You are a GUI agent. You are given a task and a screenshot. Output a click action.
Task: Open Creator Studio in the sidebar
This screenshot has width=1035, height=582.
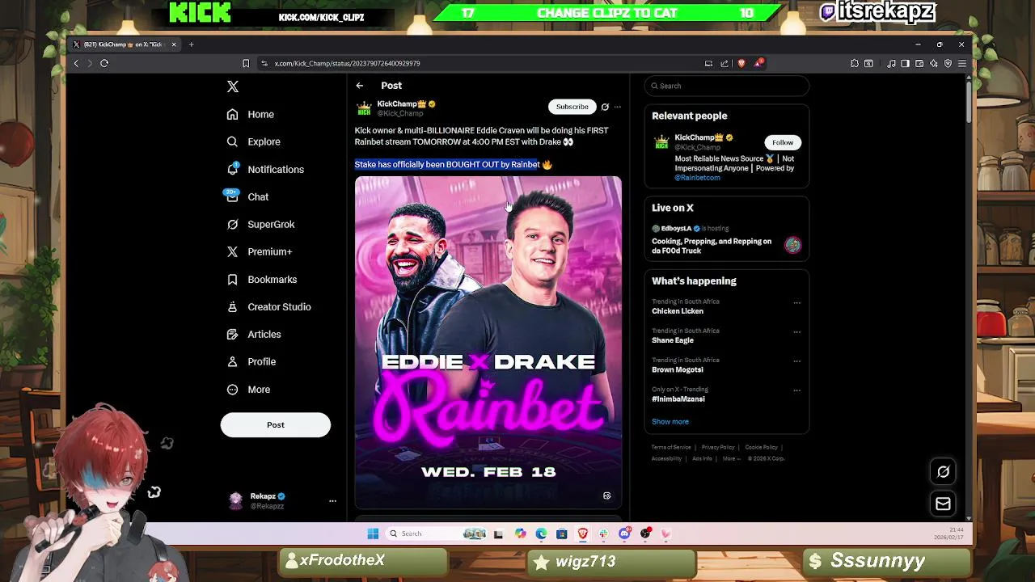[268, 306]
